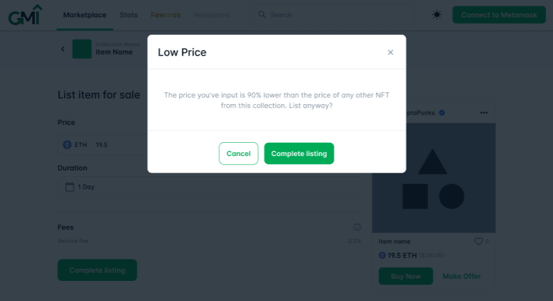Close the Low Price dialog

click(390, 52)
